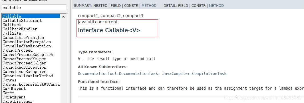Open JavaCompiler.CompilationTask link
The width and height of the screenshot is (304, 103).
point(194,73)
